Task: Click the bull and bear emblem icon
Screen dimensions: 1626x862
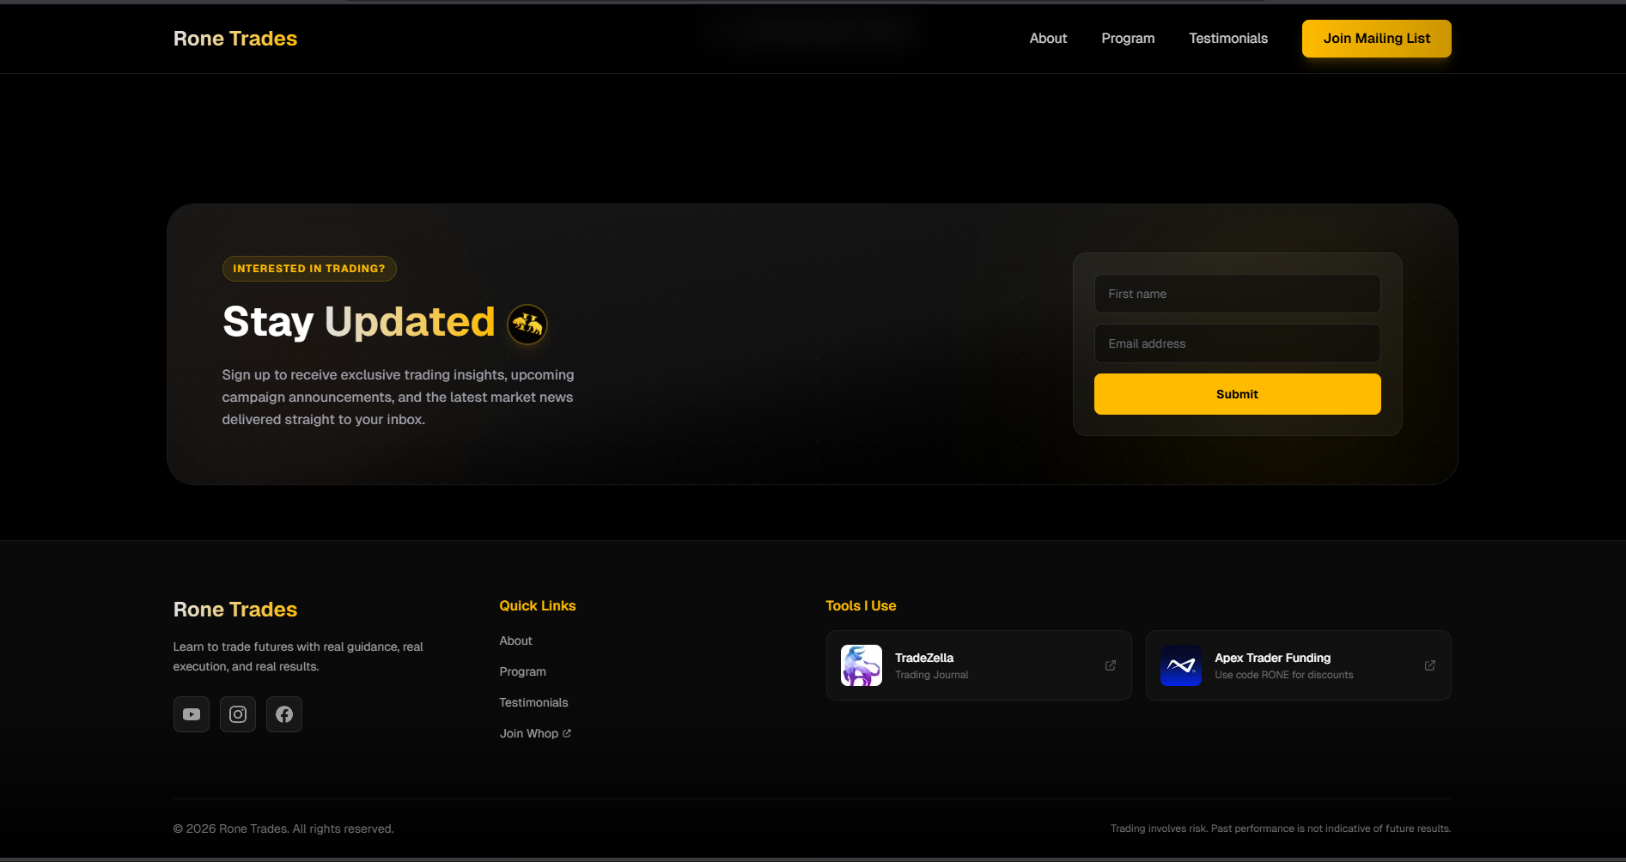Action: (527, 325)
